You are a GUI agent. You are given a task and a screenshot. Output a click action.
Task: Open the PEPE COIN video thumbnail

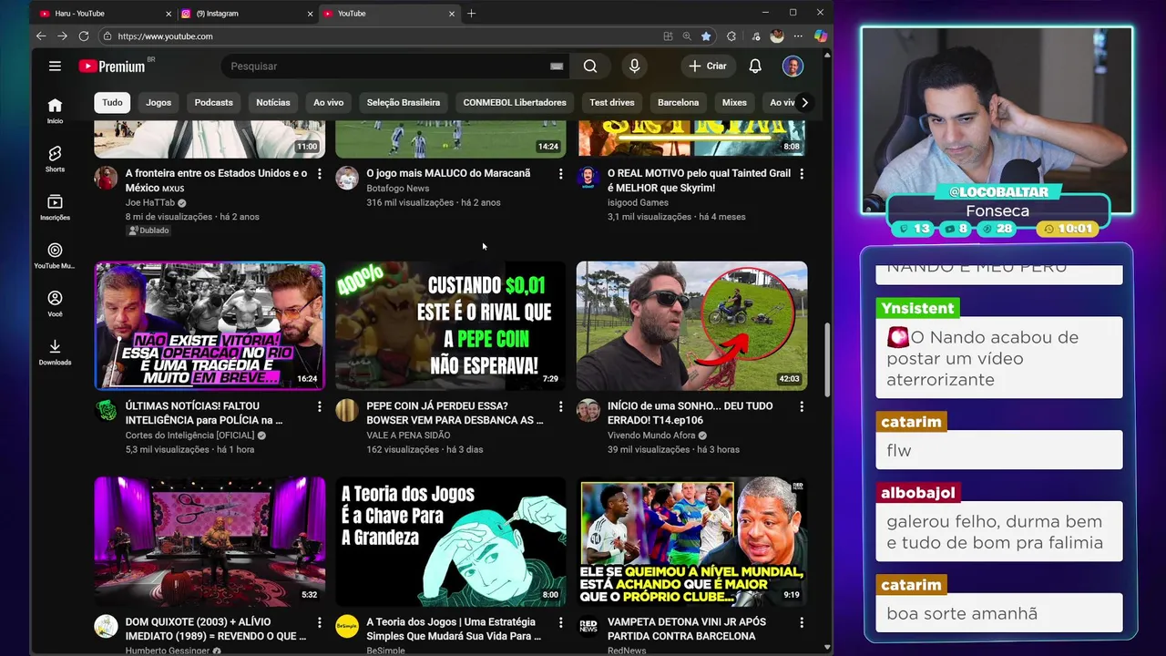click(x=451, y=326)
